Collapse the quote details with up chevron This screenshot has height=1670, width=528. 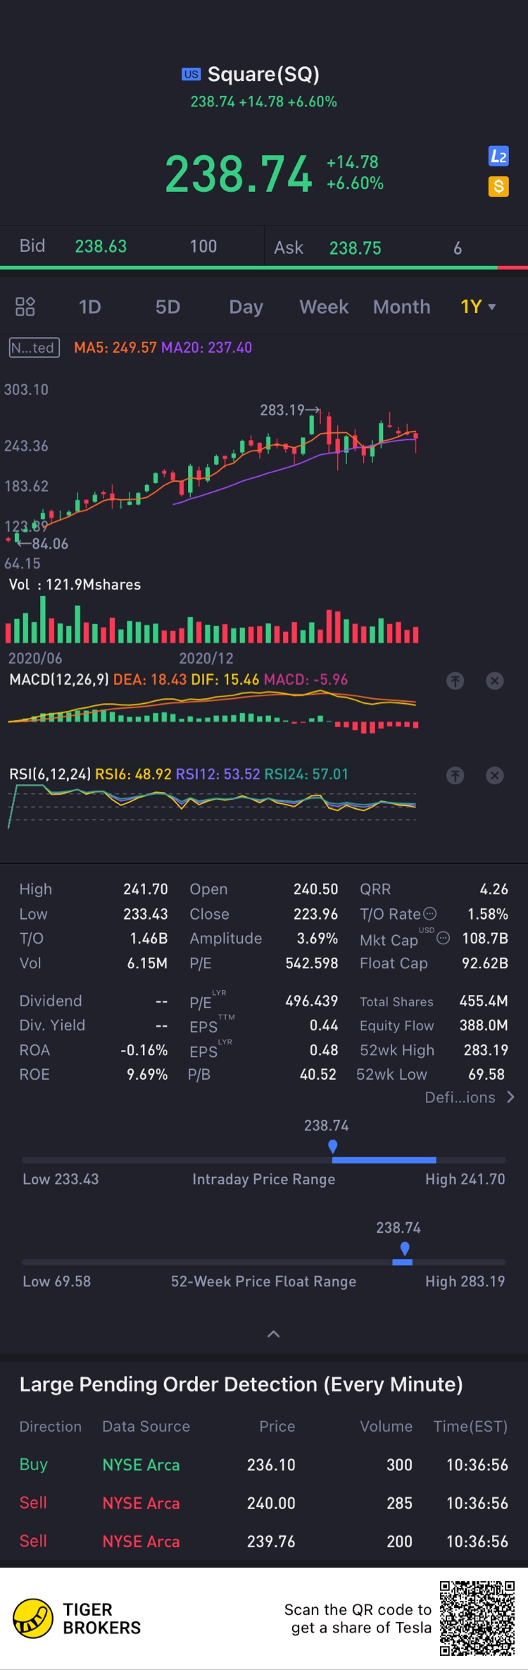tap(274, 1334)
